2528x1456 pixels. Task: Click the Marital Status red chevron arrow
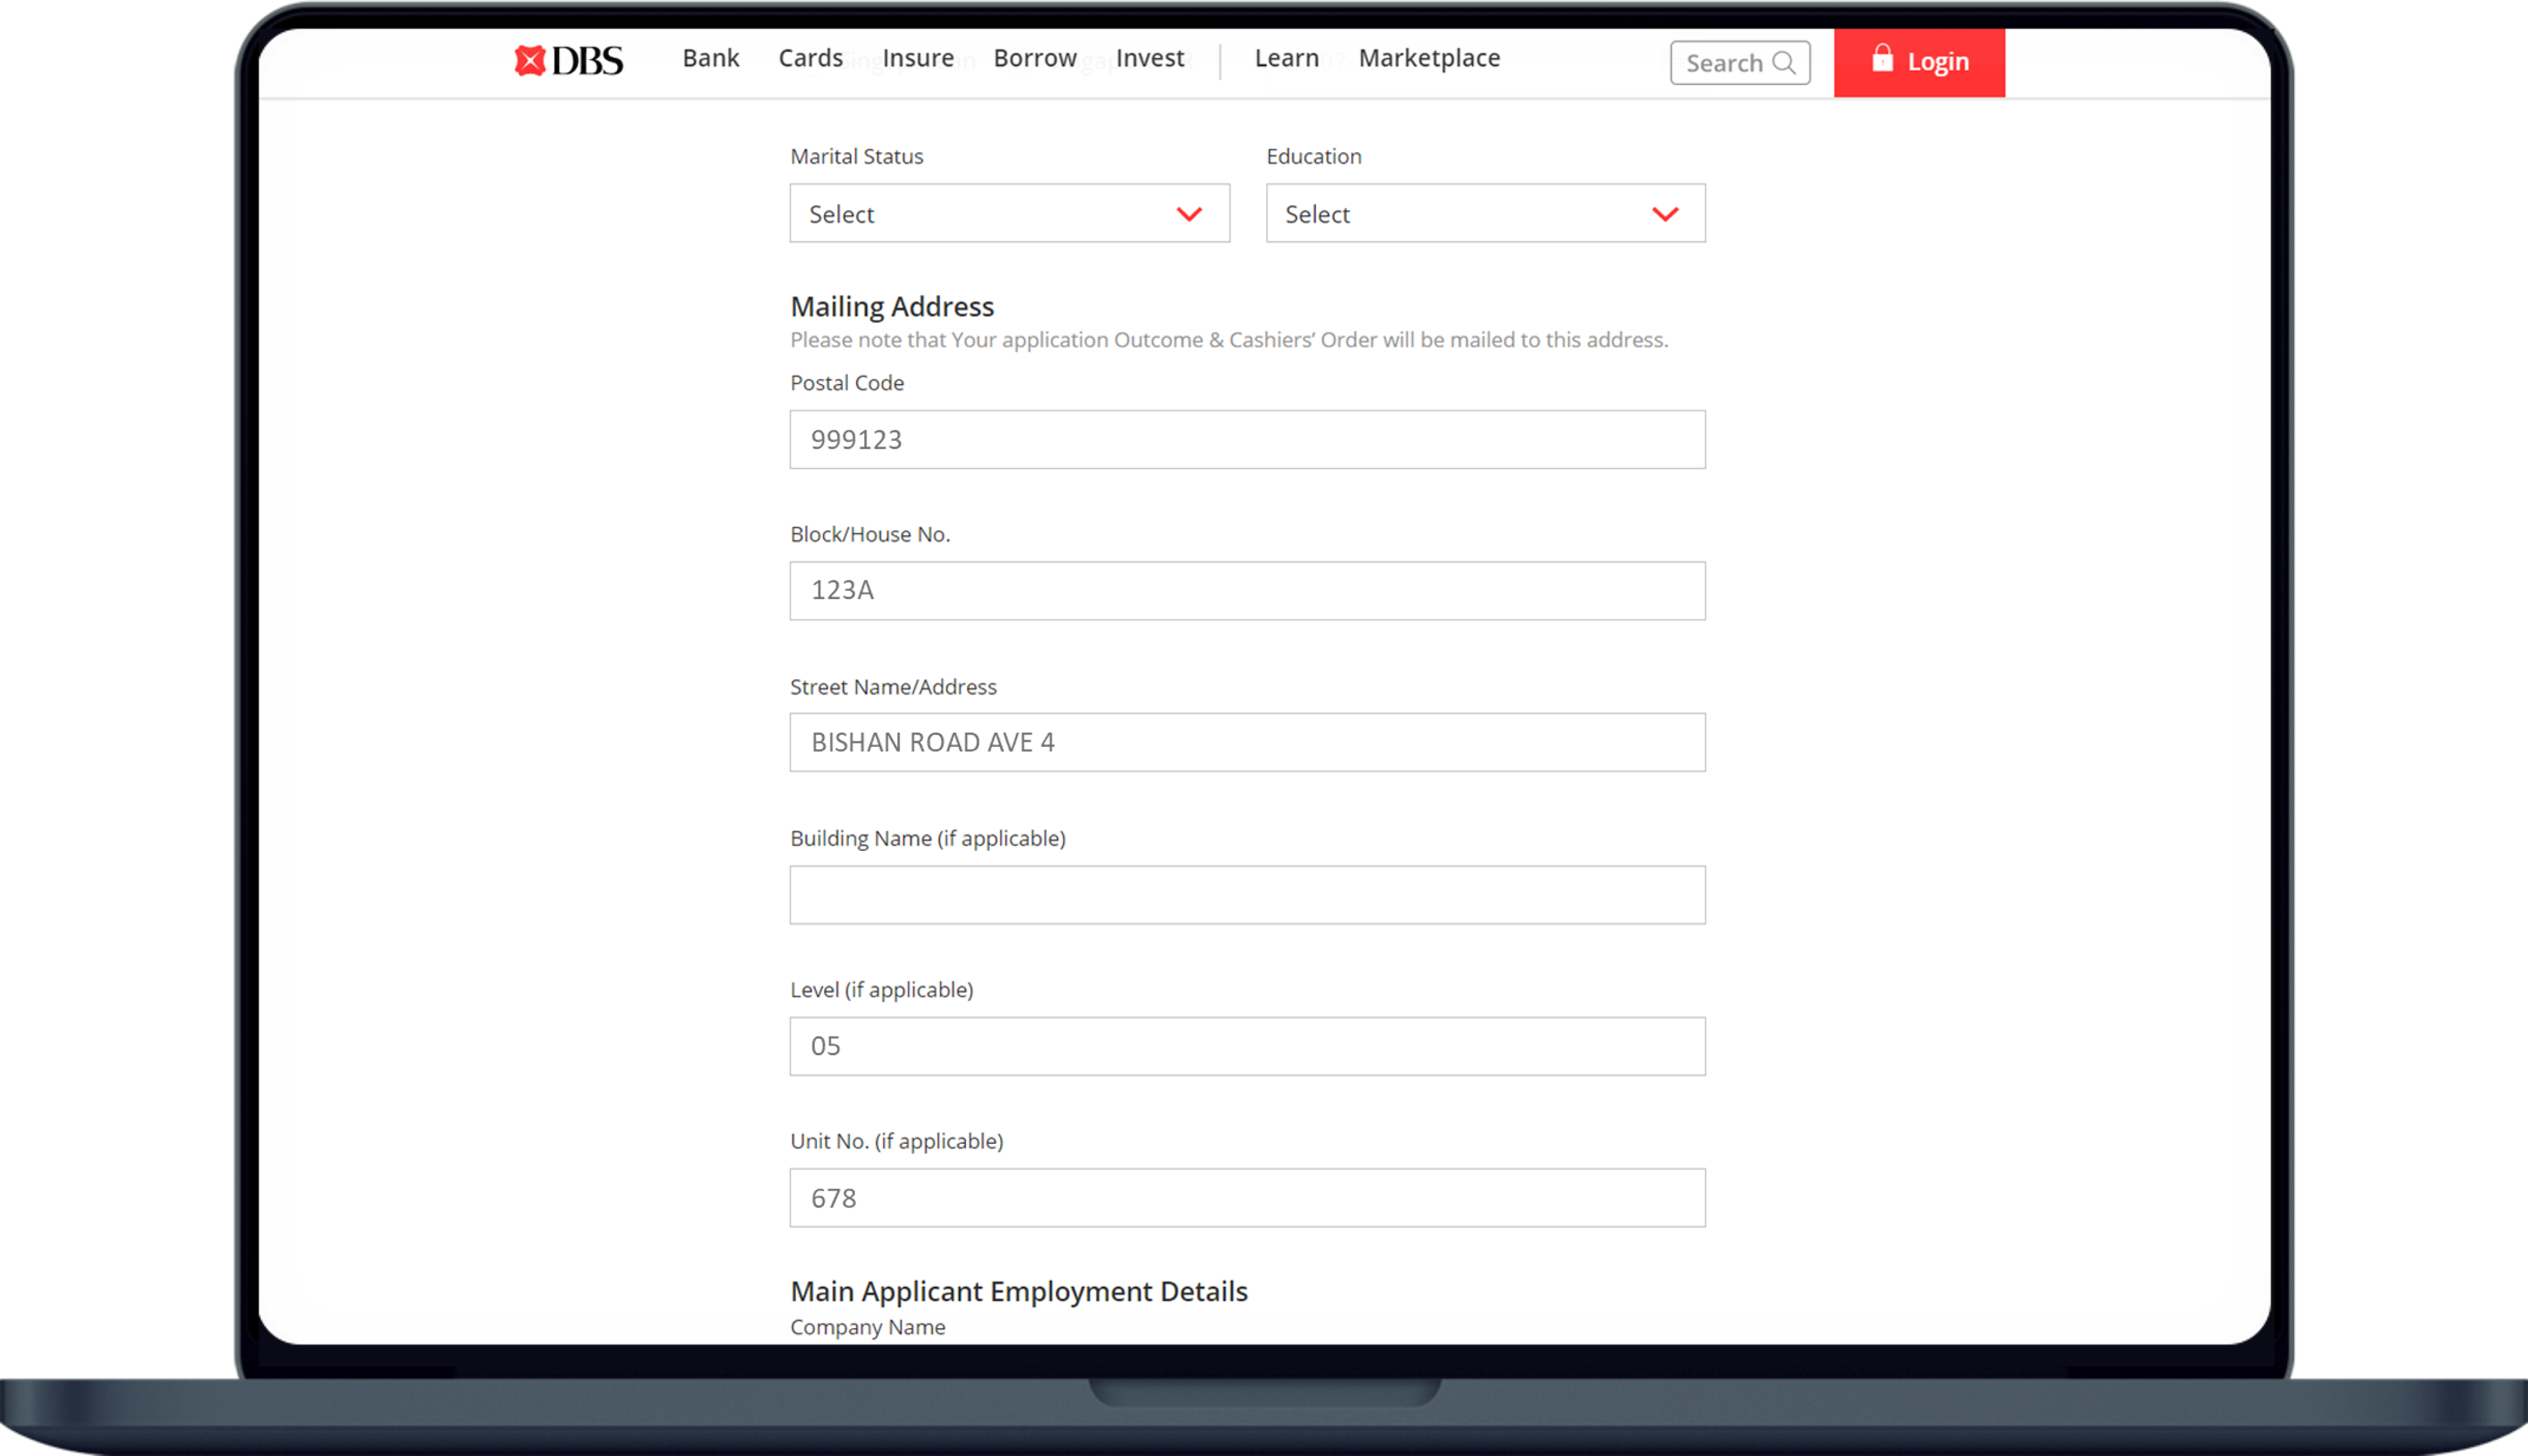tap(1188, 214)
